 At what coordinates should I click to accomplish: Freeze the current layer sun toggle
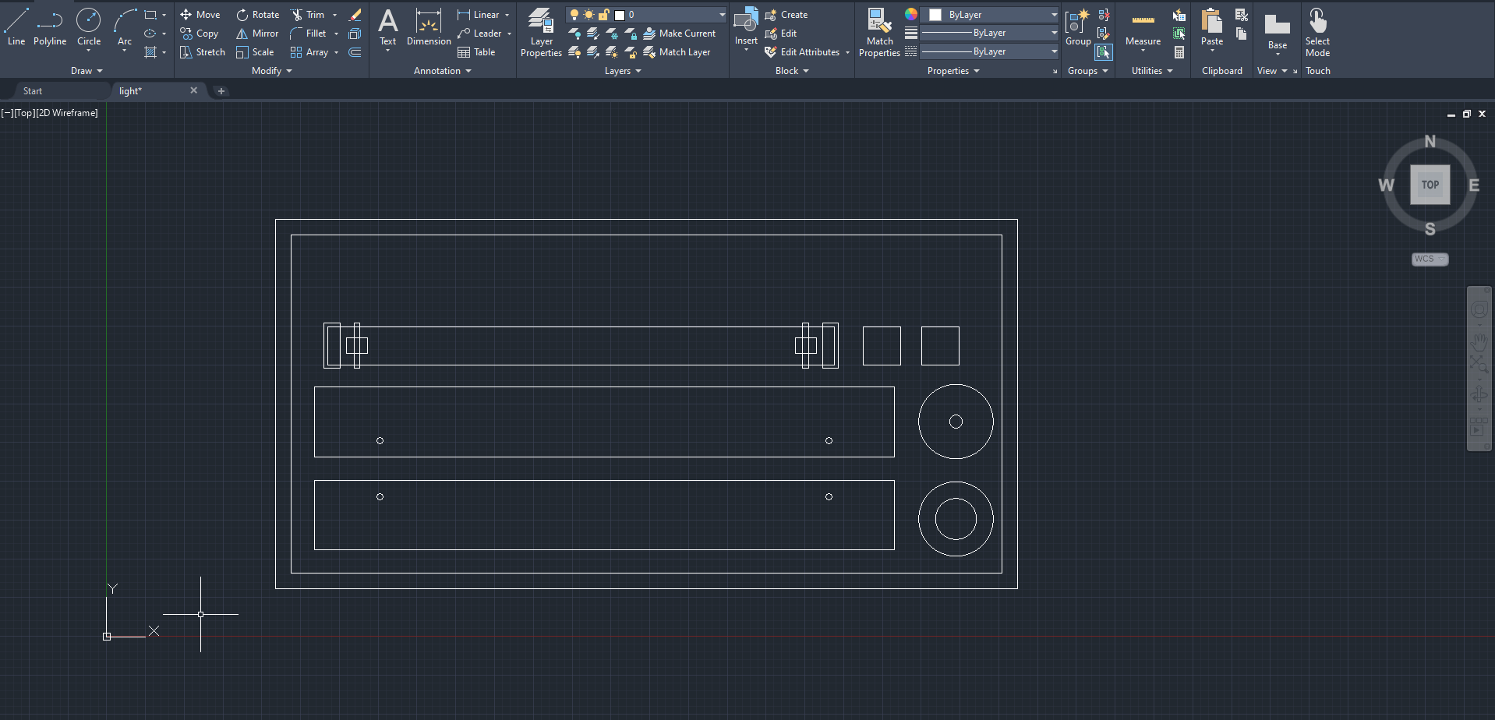click(x=589, y=14)
